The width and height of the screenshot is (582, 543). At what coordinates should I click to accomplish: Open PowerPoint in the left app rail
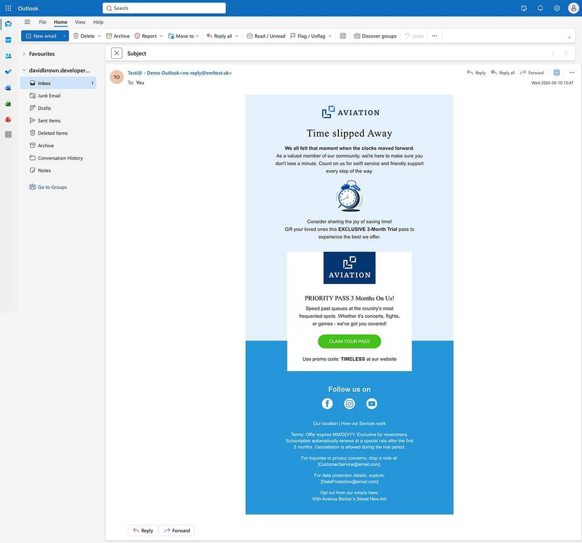(8, 120)
